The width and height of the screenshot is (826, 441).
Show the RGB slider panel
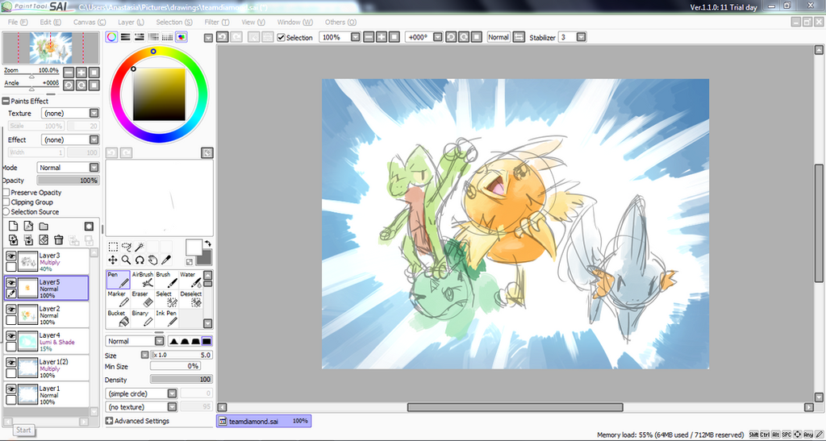(x=125, y=37)
